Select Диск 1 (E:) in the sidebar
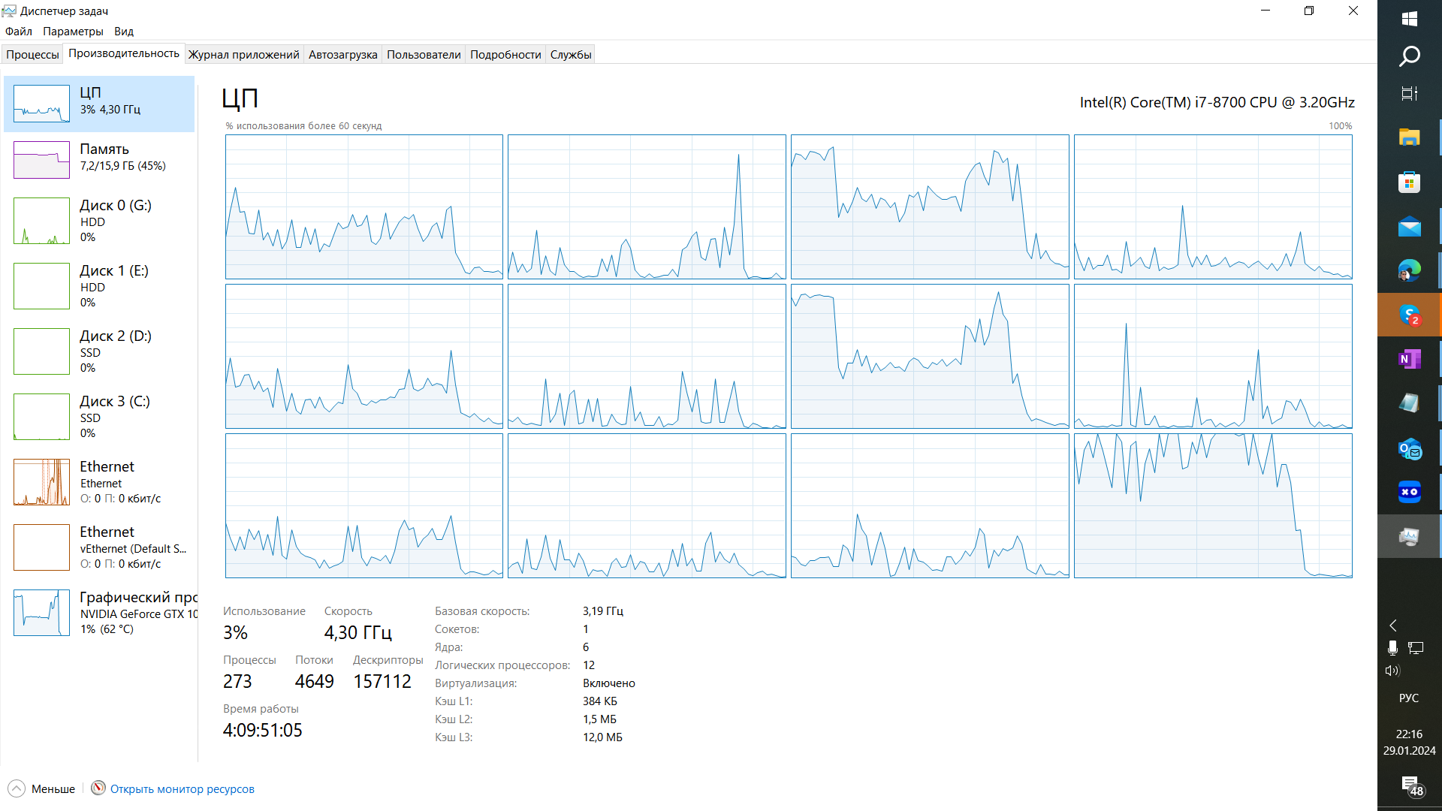 (x=99, y=286)
